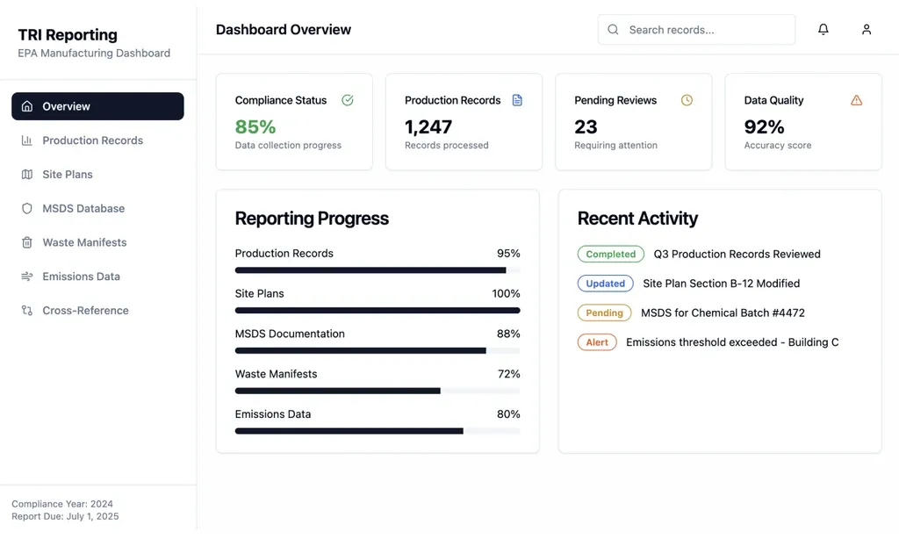Open Production Records from the sidebar
This screenshot has width=899, height=539.
(92, 140)
